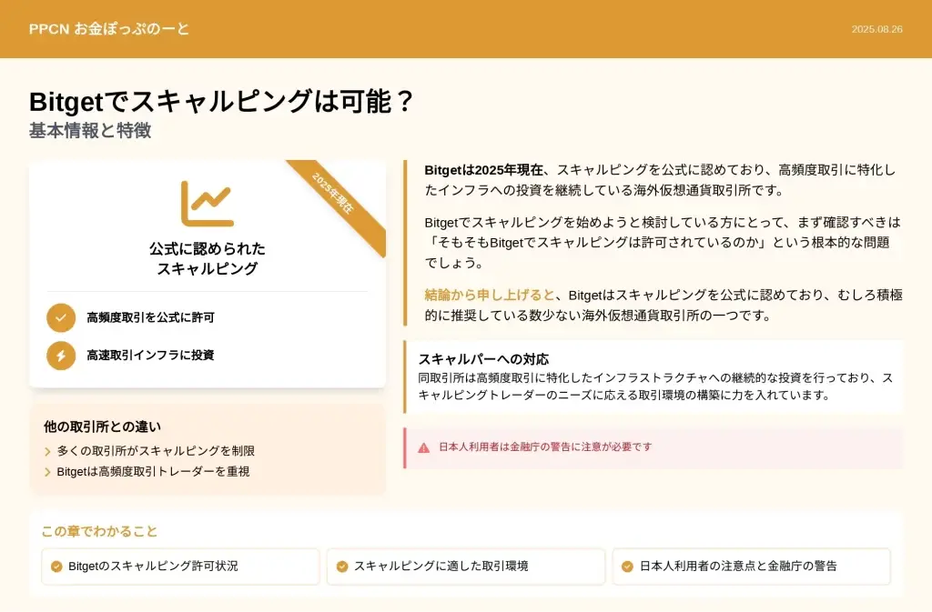
Task: Select the 日本人利用者の注意点と金融庁の警告 box
Action: point(751,567)
